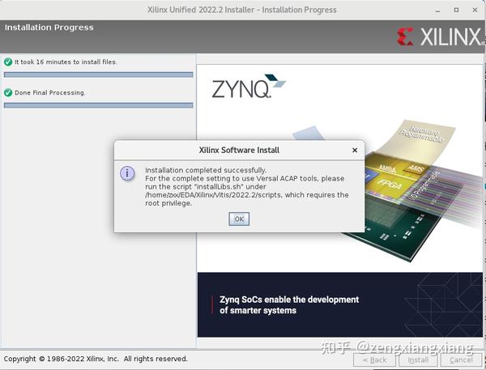486x370 pixels.
Task: Close the Xilinx Software Install dialog
Action: (355, 151)
